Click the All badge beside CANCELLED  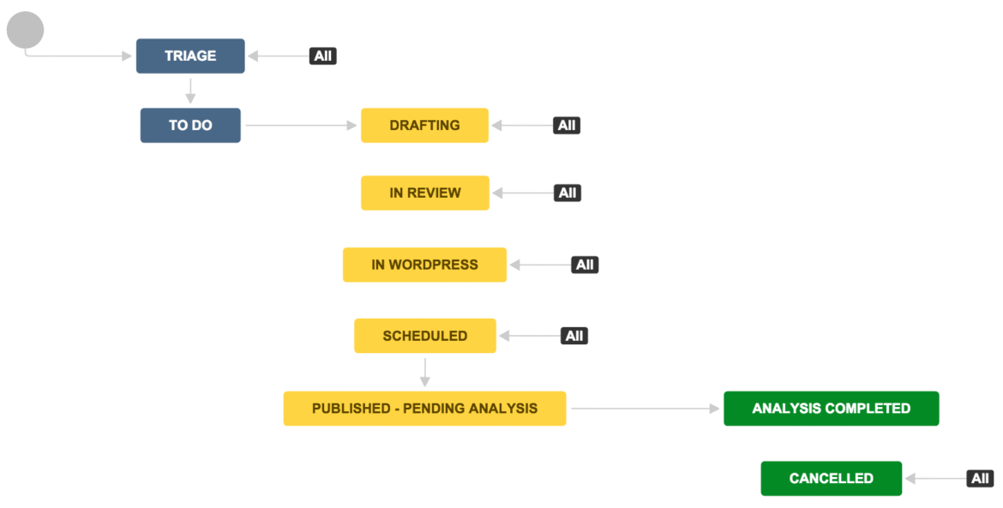pos(980,478)
